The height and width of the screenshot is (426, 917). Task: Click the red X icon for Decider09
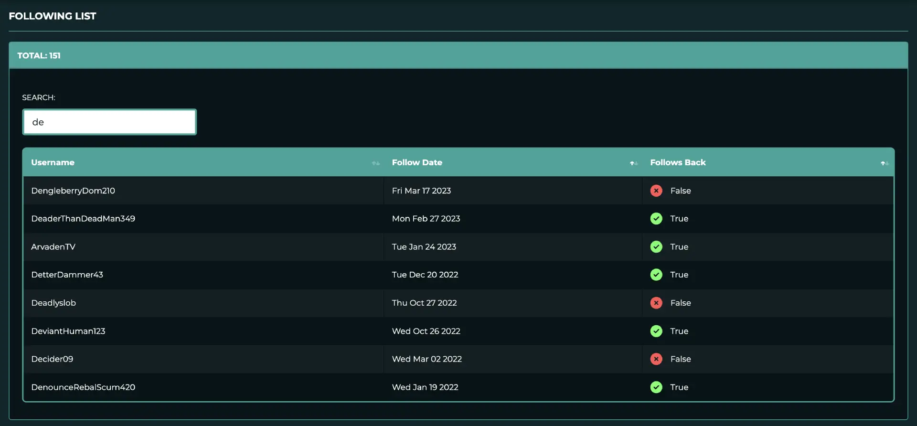656,359
